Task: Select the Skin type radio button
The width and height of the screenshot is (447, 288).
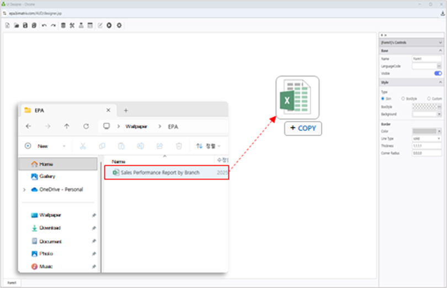Action: click(x=383, y=99)
